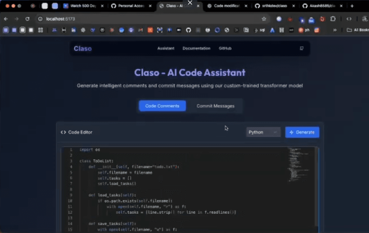The height and width of the screenshot is (233, 369).
Task: Open the 'sql' bookmark
Action: click(x=260, y=30)
